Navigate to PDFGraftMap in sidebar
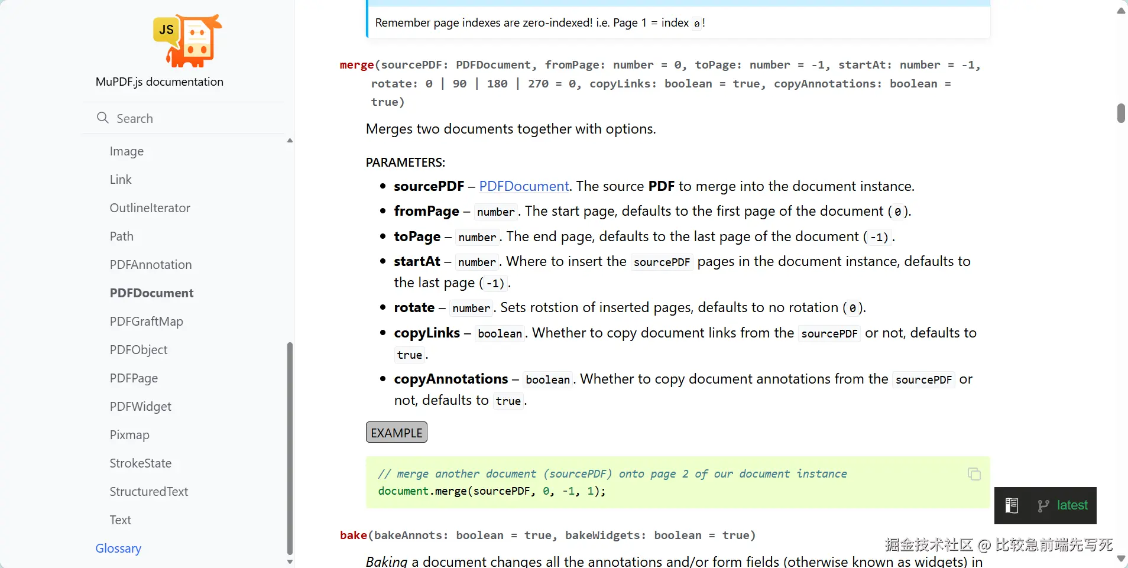1128x568 pixels. [147, 322]
